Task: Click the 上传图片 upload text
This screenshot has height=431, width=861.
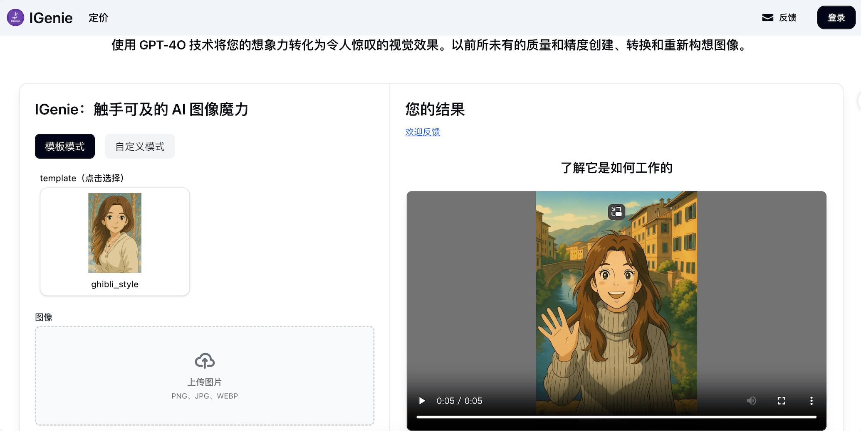Action: [x=205, y=382]
